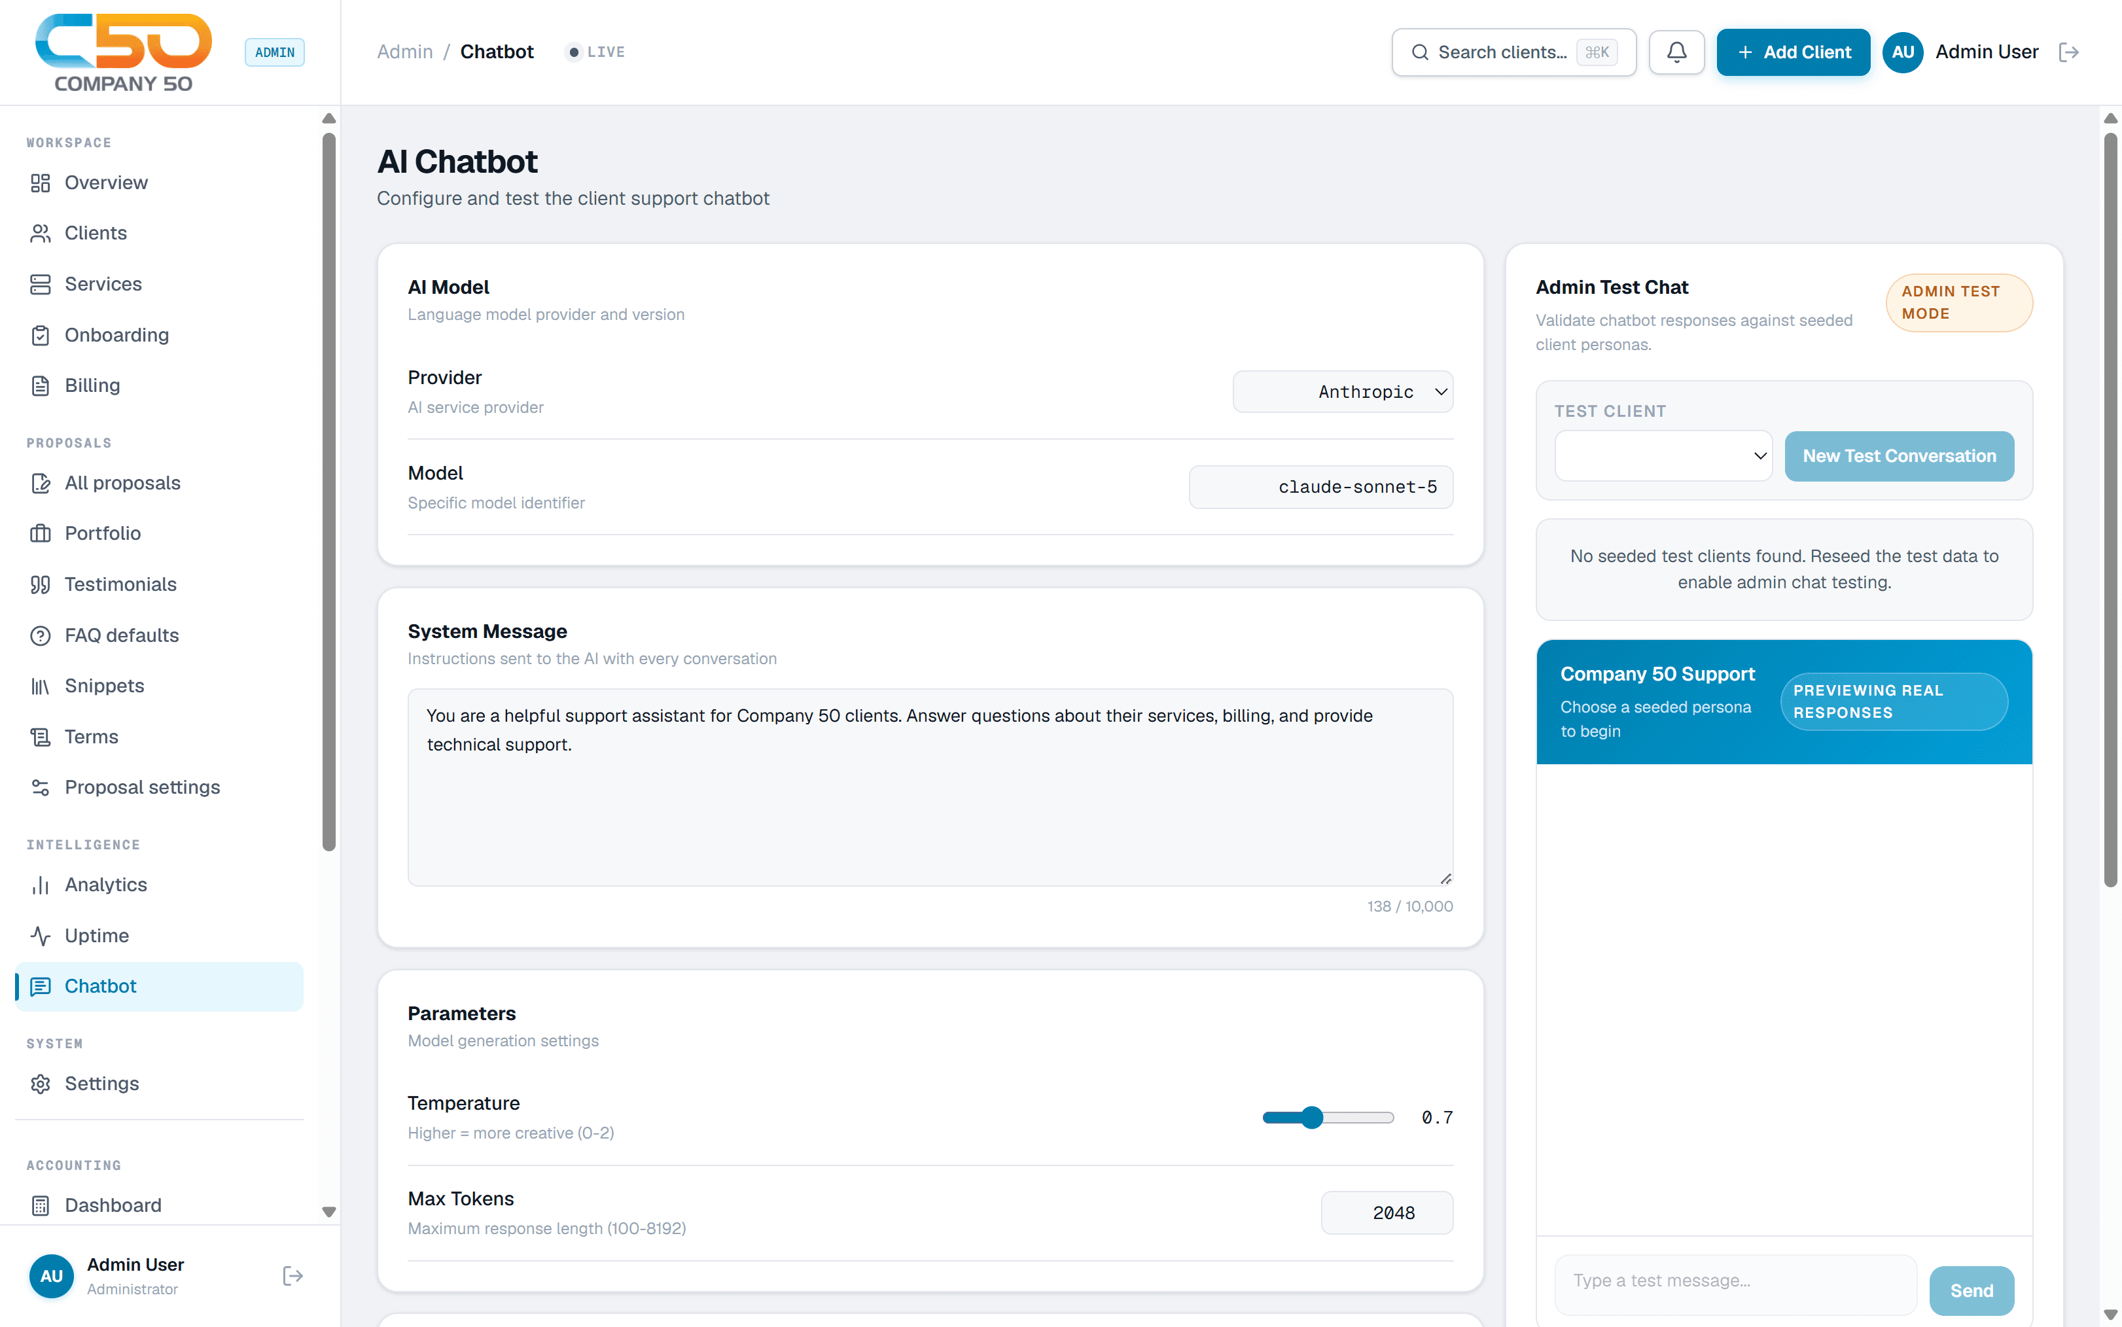The width and height of the screenshot is (2122, 1327).
Task: Click the sidebar scrollbar up arrow
Action: [329, 118]
